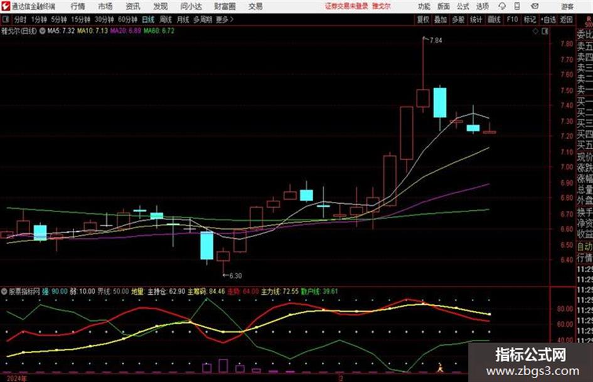Image resolution: width=593 pixels, height=382 pixels.
Task: Click the 画线 drawing button
Action: 494,19
